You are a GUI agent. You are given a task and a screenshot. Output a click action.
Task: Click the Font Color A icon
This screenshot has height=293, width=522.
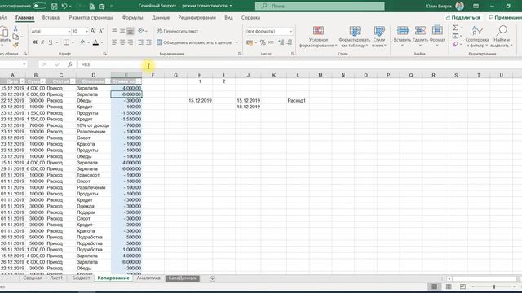tap(96, 42)
